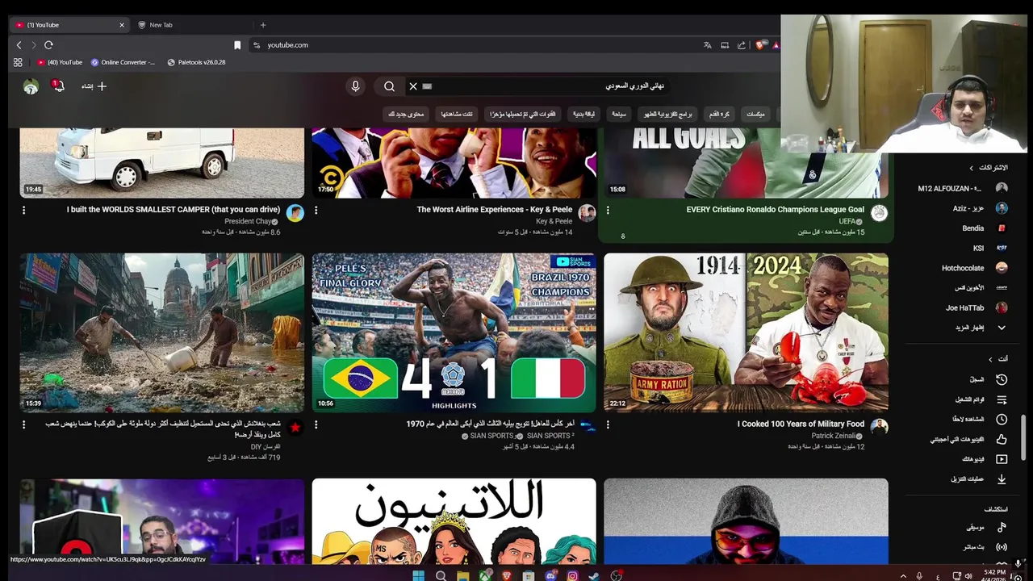
Task: Open the M12 ALFOUZAN subscription
Action: (x=963, y=188)
